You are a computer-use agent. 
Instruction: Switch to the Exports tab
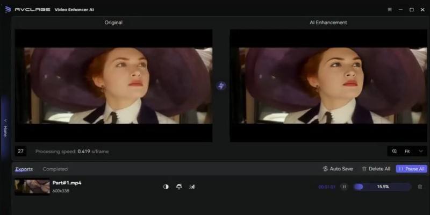point(24,169)
